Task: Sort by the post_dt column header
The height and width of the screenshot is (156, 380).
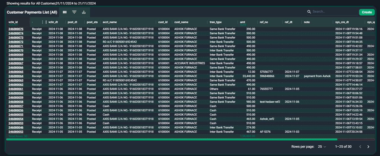Action: pos(72,22)
